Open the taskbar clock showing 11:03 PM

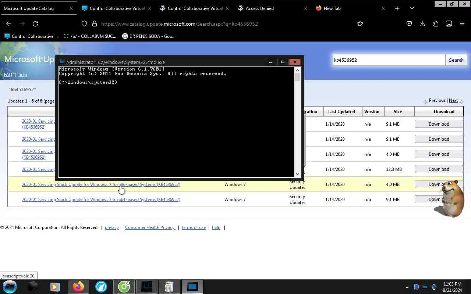452,287
